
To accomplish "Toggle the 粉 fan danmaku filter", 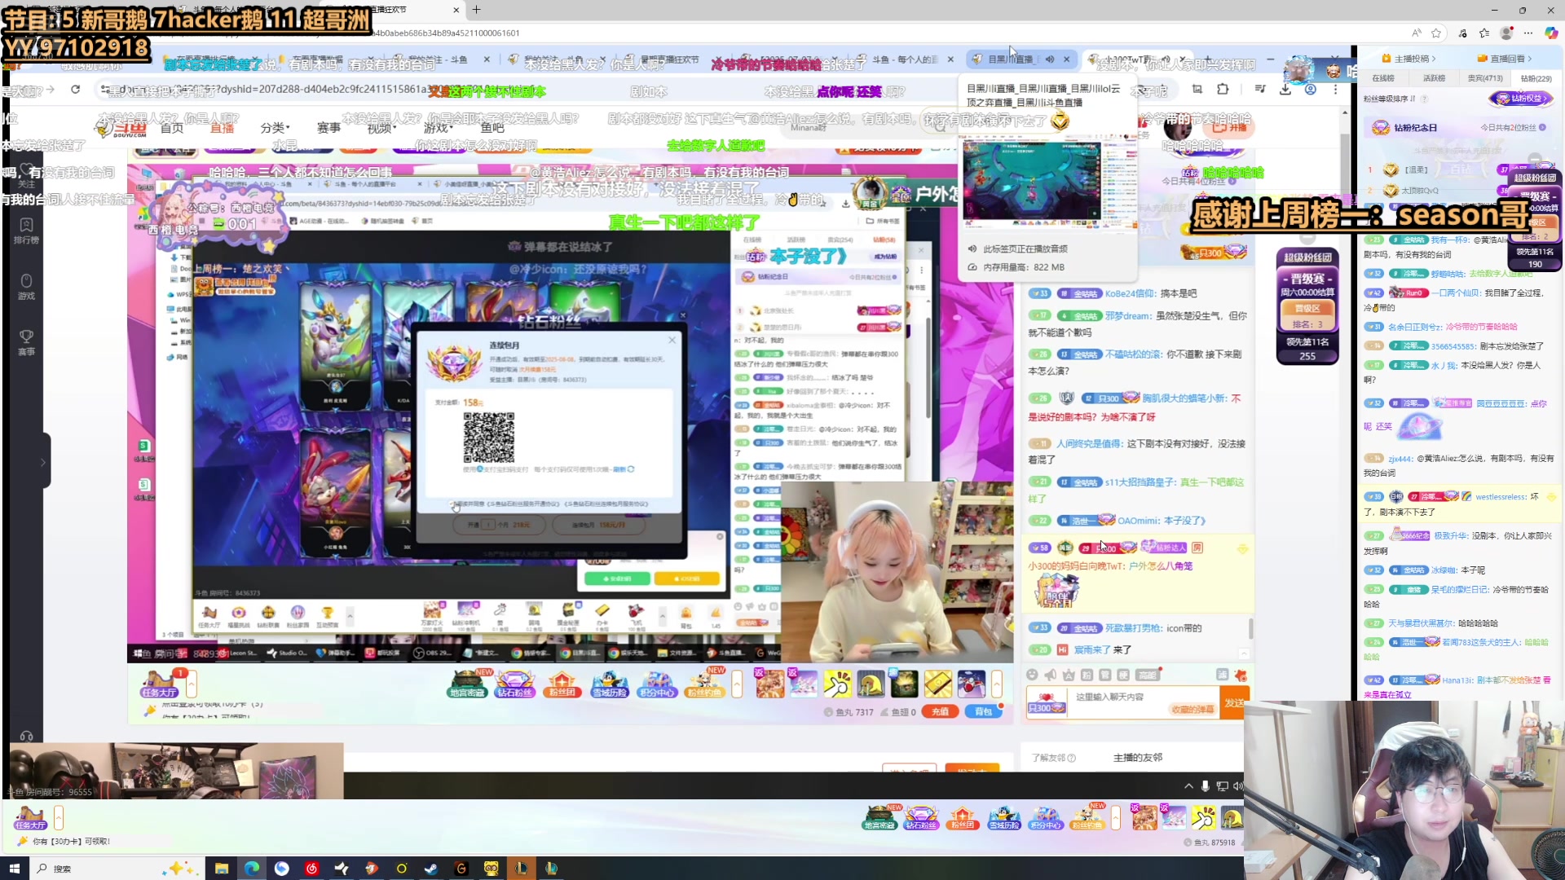I will click(1087, 675).
